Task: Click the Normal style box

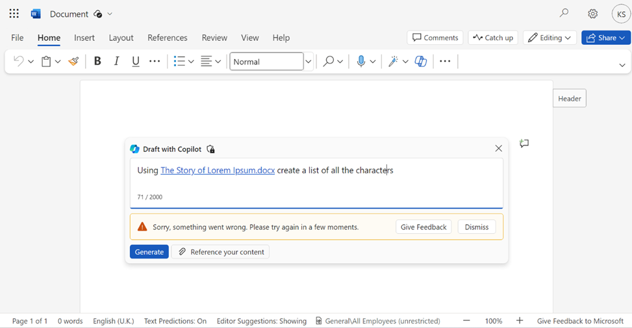Action: (x=266, y=62)
